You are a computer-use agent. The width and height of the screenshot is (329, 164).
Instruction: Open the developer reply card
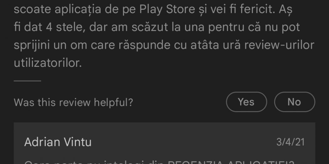(x=164, y=143)
